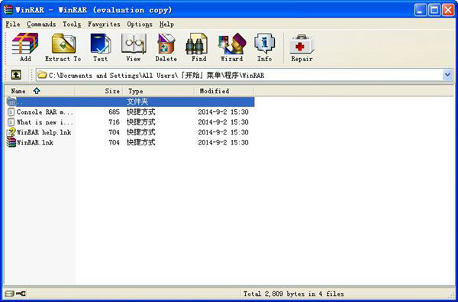Go up one folder level button

16,75
